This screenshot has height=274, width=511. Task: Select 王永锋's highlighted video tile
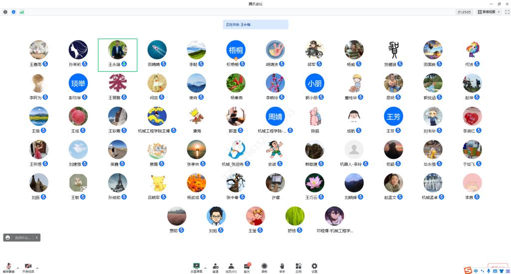click(x=118, y=55)
